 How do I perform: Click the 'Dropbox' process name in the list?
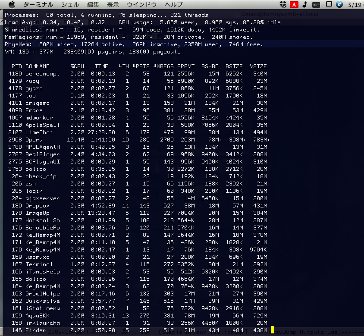38,206
